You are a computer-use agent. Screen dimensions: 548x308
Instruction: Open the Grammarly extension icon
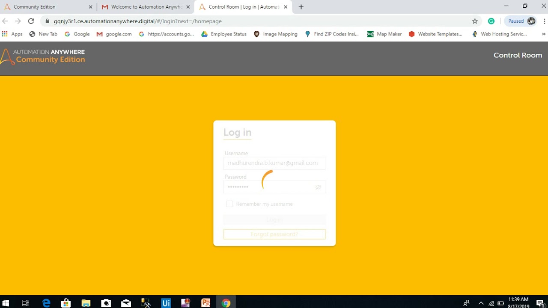[x=491, y=21]
